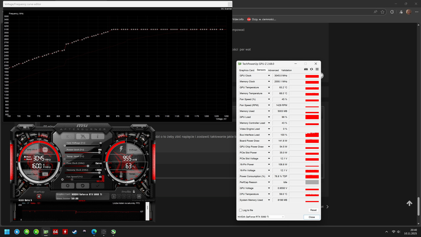421x237 pixels.
Task: Click the GPU-Z Reset button
Action: point(313,210)
